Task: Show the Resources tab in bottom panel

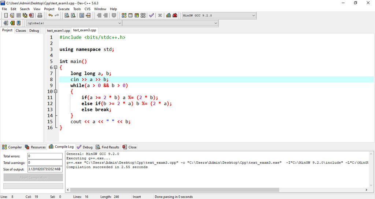Action: coord(35,147)
